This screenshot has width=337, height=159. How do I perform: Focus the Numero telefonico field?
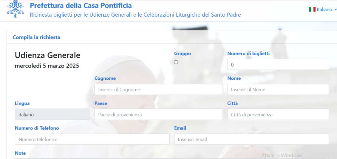[x=92, y=139]
